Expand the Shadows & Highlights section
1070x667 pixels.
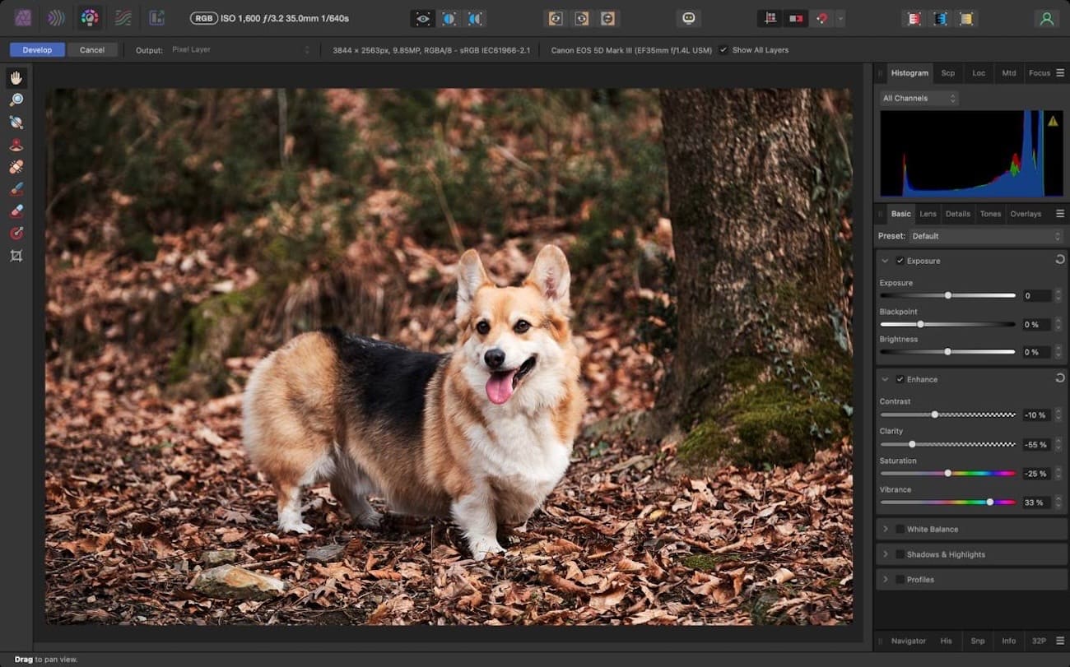click(x=886, y=554)
